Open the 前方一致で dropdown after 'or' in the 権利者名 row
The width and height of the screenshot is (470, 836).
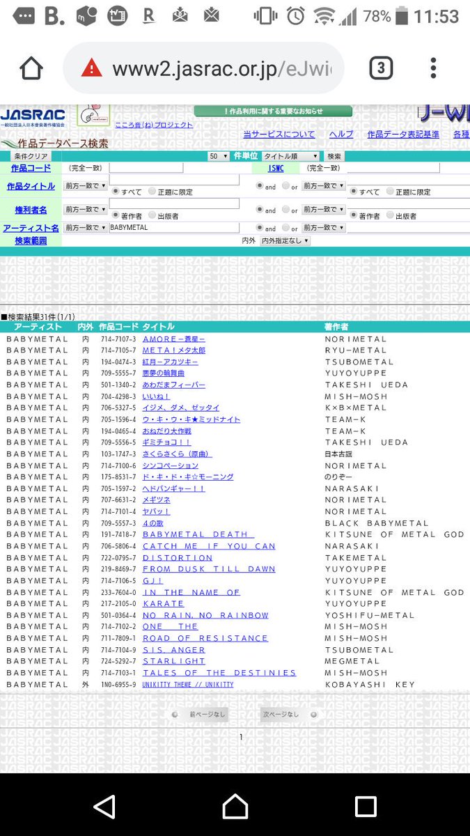click(324, 209)
